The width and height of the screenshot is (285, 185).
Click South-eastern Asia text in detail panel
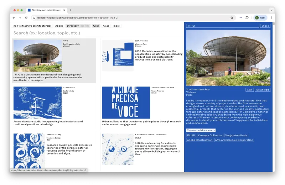198,89
